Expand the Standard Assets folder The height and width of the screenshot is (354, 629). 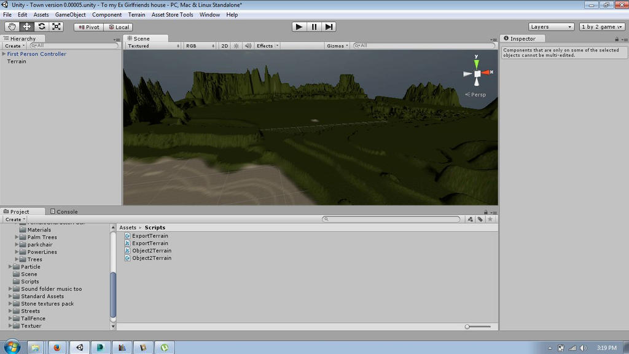(10, 296)
